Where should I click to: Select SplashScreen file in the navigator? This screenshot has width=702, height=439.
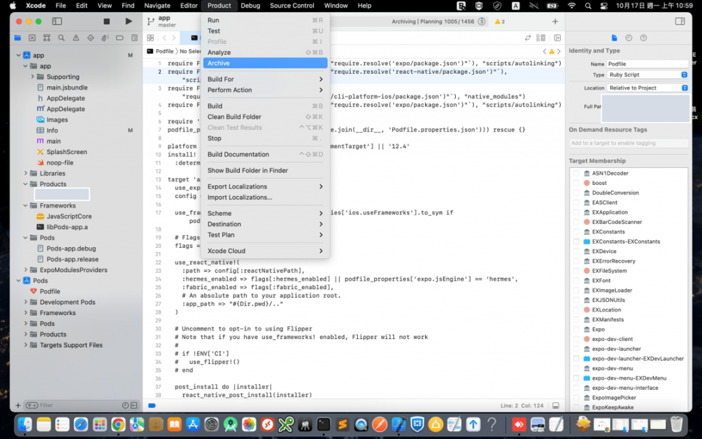pyautogui.click(x=66, y=151)
